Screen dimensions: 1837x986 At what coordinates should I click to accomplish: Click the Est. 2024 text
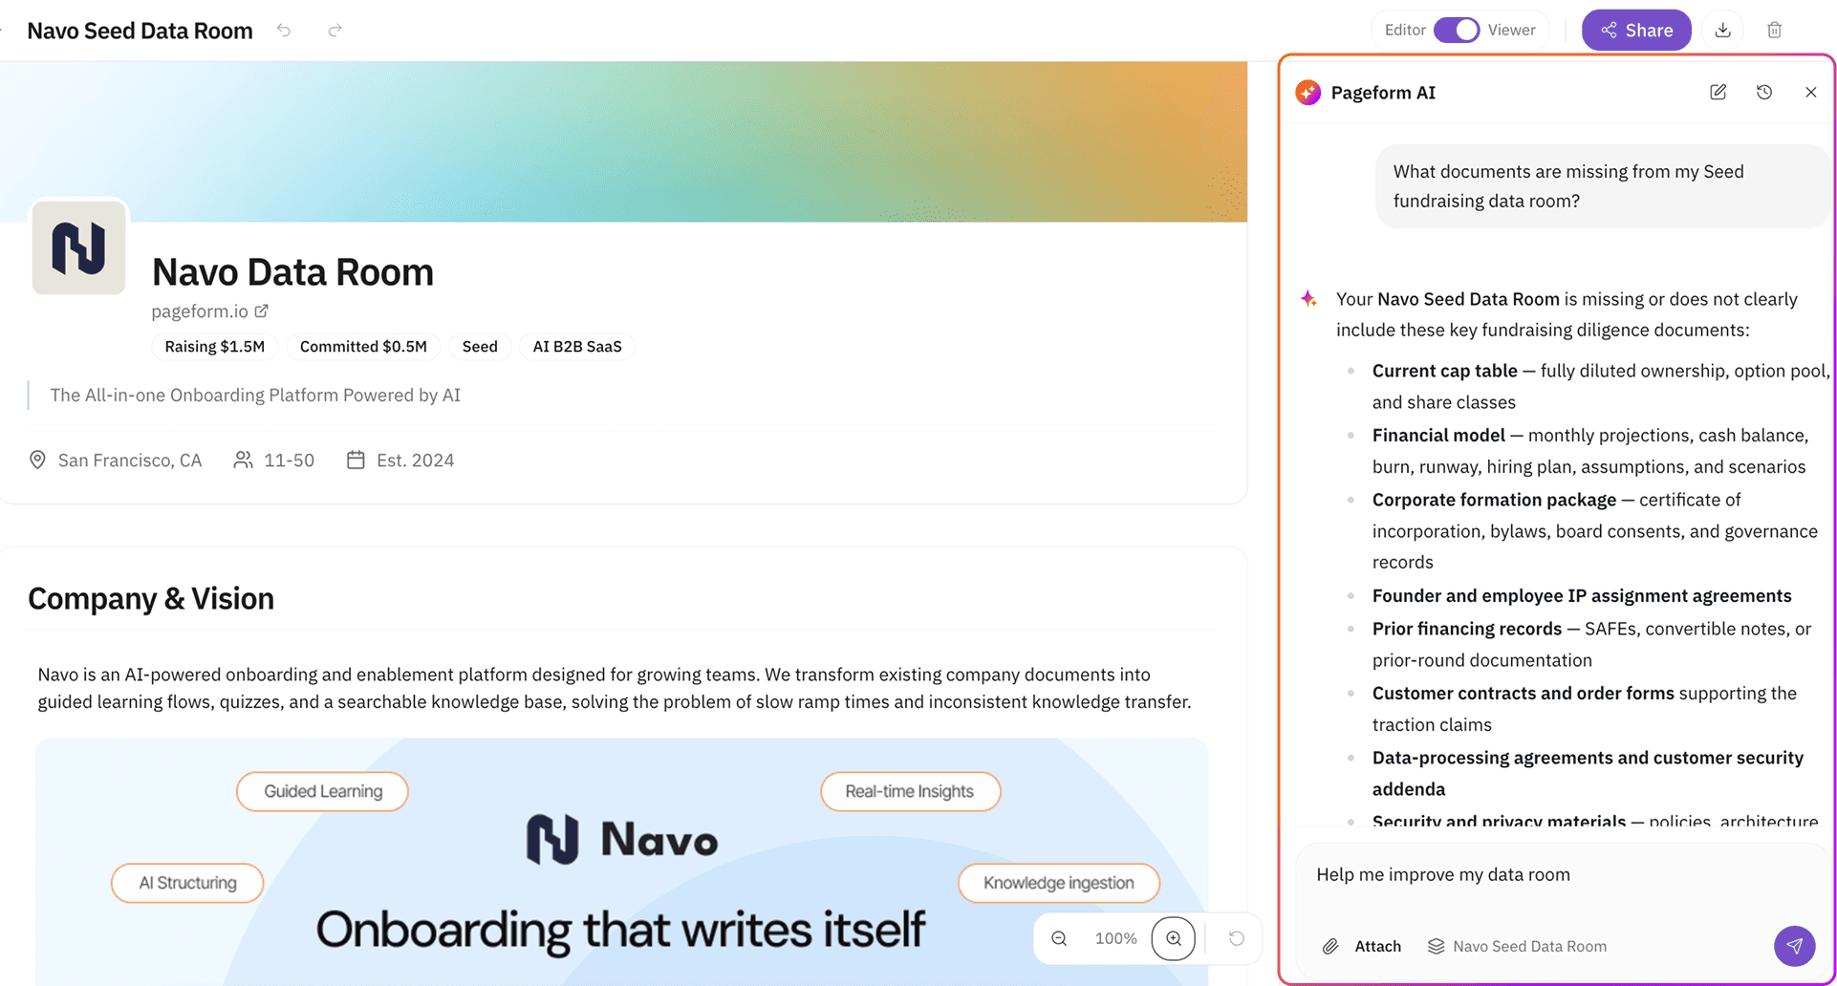click(416, 461)
